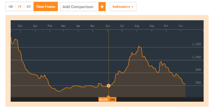Screen dimensions: 213x109
Task: Click the Jun month axis label
Action: pyautogui.click(x=108, y=26)
